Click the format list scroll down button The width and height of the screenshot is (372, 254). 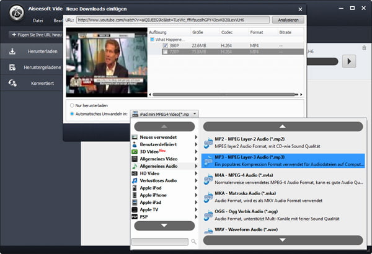[x=283, y=240]
